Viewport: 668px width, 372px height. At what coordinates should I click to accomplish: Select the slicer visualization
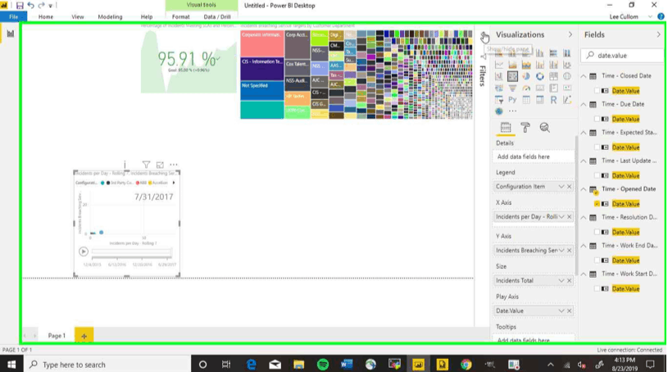(499, 100)
